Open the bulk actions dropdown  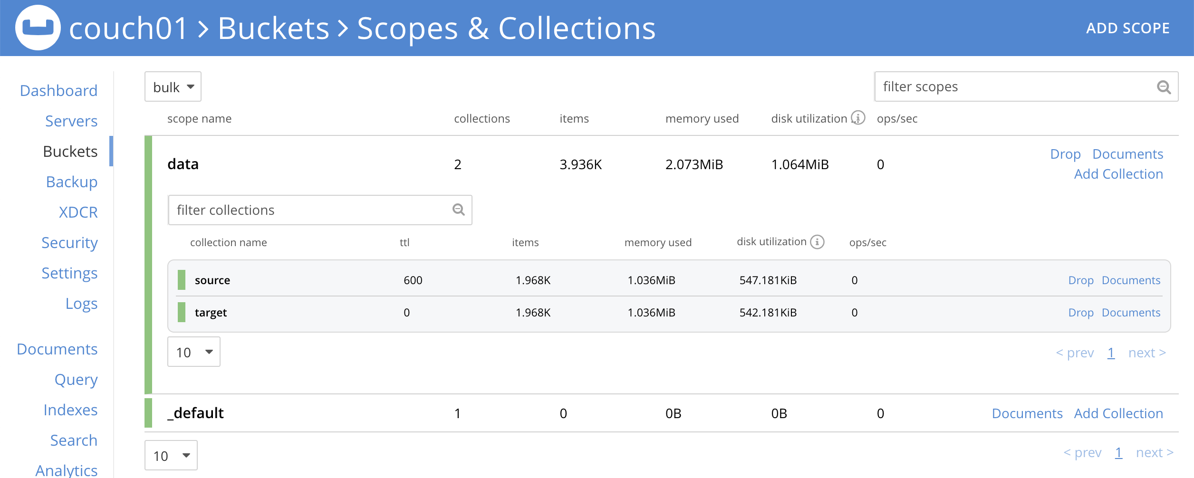coord(173,86)
